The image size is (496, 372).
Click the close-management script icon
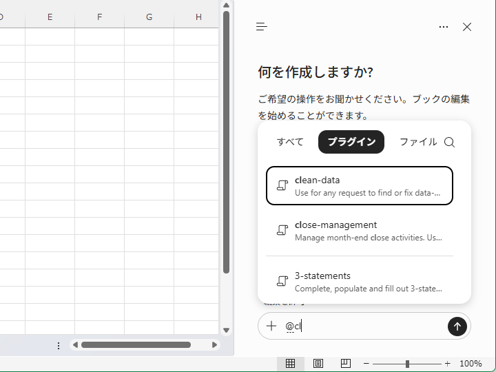click(282, 230)
